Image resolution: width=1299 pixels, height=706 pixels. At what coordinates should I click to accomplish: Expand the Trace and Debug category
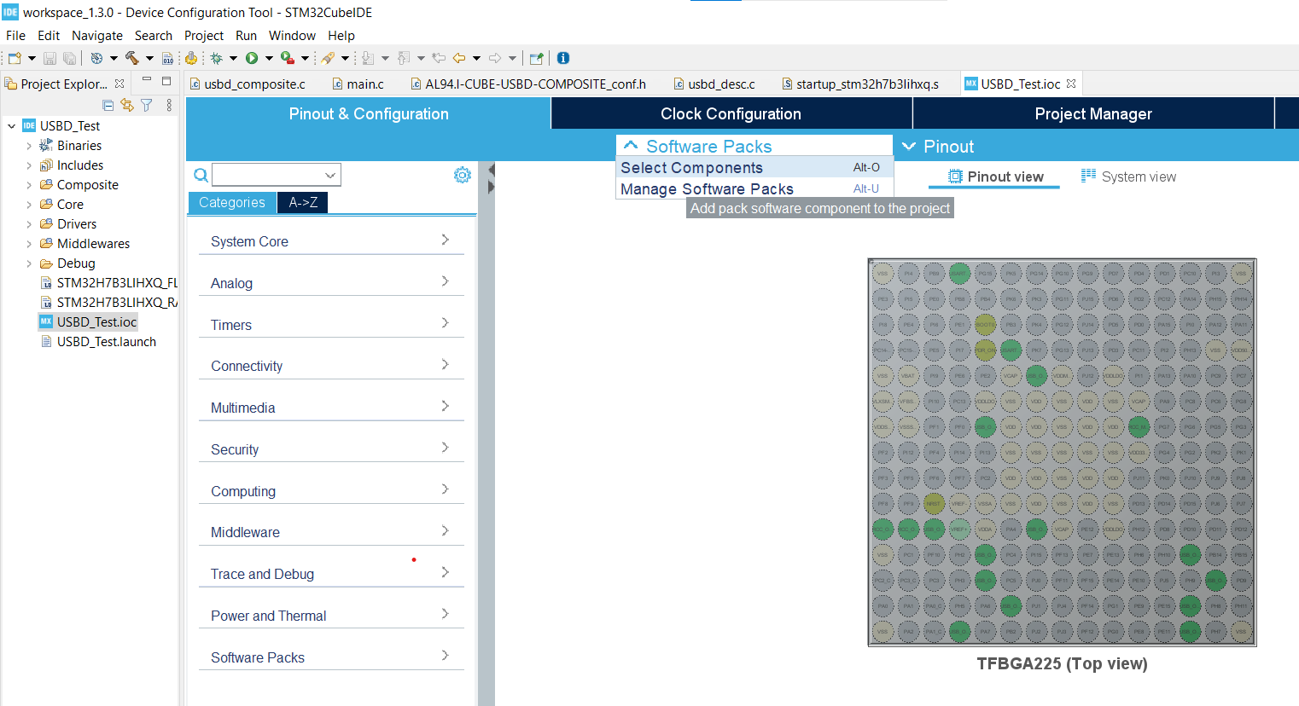[331, 573]
